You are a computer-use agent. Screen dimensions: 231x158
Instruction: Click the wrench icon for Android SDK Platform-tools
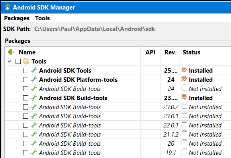pos(34,79)
